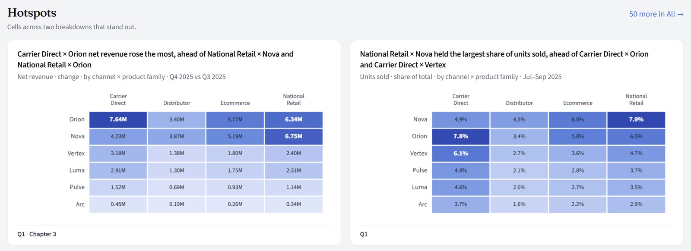Click the 0.45M Arc Carrier Direct cell

(118, 204)
